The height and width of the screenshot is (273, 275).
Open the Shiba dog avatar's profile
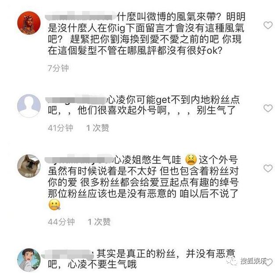[29, 166]
